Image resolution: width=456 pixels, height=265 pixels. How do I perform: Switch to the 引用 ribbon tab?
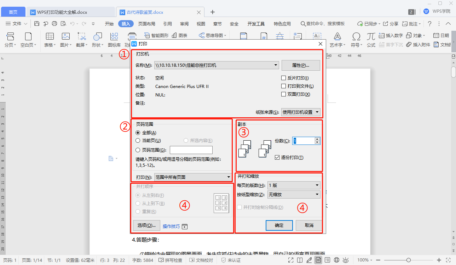coord(168,24)
